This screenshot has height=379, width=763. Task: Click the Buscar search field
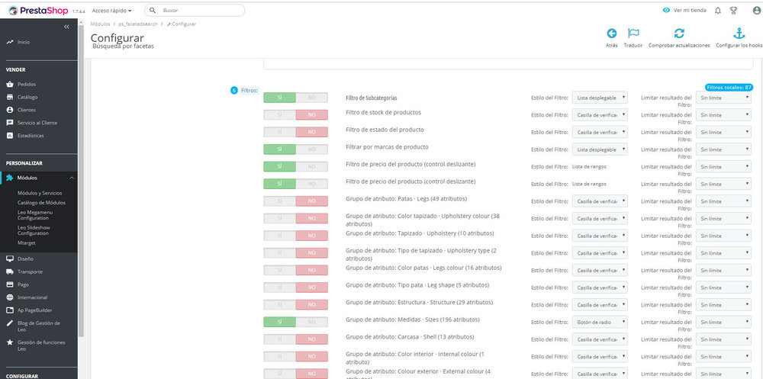pyautogui.click(x=195, y=10)
